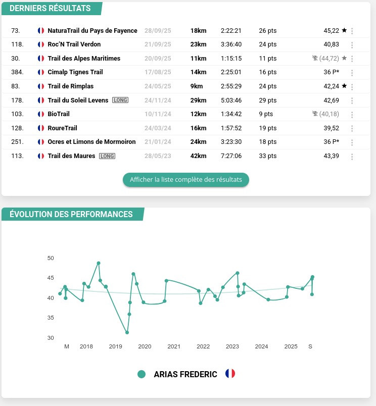Click the lowest data point on the chart

point(127,332)
